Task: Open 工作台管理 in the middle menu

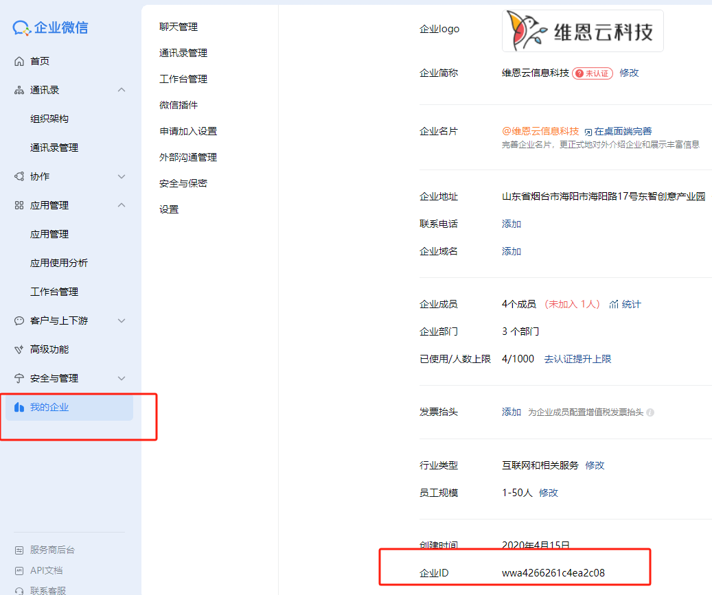Action: tap(183, 79)
